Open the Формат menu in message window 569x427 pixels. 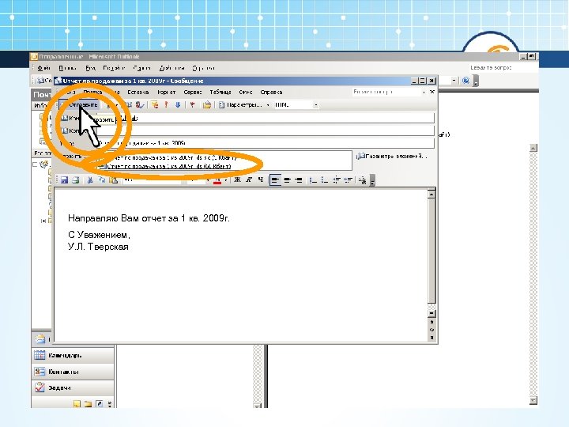pos(166,93)
